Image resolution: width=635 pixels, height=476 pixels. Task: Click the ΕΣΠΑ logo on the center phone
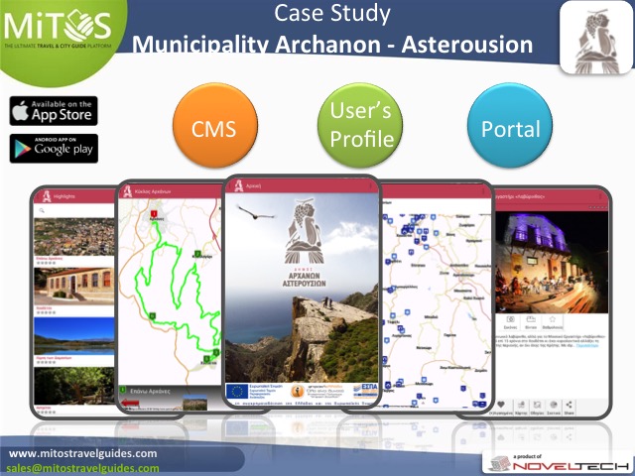point(366,391)
